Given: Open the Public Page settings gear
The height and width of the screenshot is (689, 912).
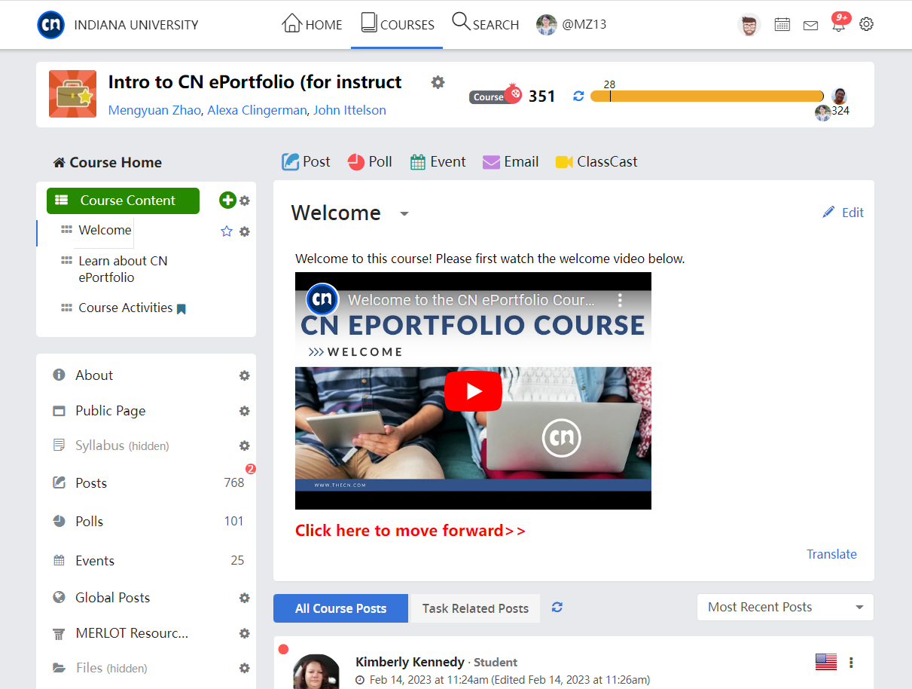Looking at the screenshot, I should [245, 411].
